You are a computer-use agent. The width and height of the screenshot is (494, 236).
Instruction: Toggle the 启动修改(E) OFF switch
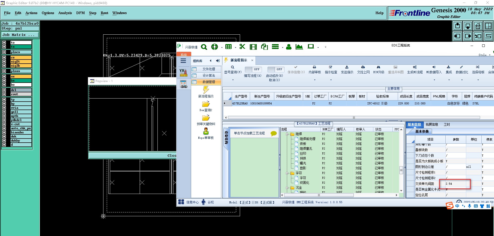276,69
